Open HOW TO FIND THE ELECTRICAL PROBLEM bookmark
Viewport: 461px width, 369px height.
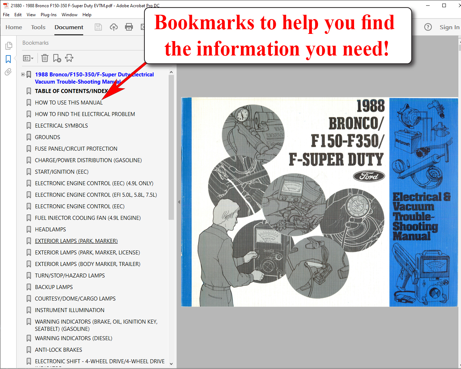85,114
